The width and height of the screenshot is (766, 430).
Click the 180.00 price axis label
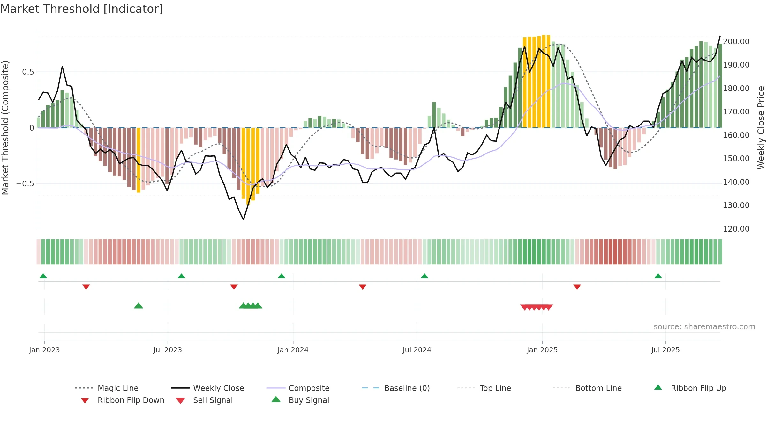point(736,89)
